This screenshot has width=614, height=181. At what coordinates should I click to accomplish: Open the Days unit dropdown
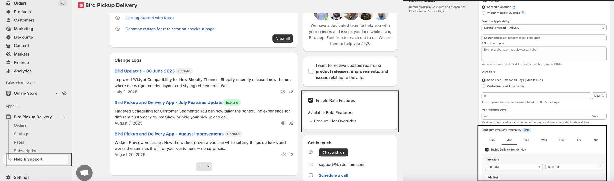pos(599,96)
